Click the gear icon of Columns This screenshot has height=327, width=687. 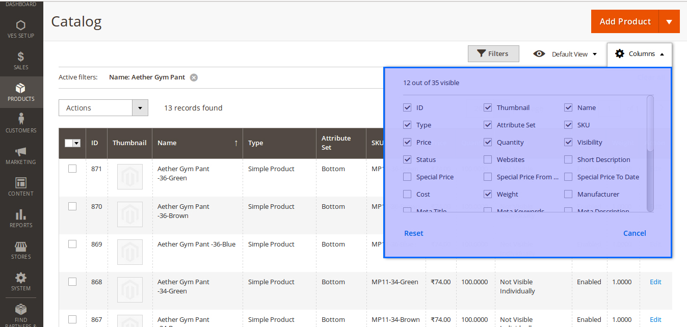click(620, 53)
